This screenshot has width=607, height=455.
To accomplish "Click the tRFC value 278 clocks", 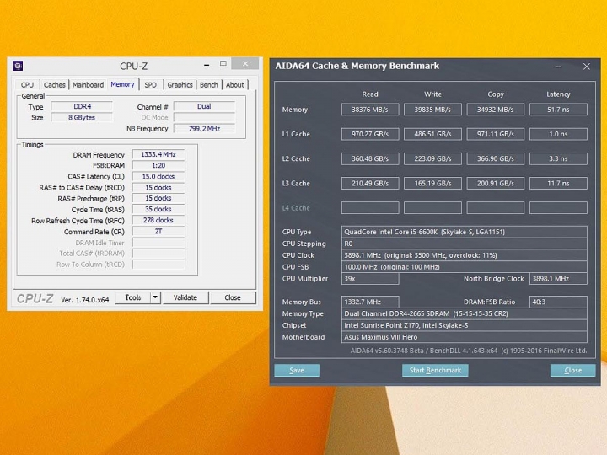I will point(158,220).
